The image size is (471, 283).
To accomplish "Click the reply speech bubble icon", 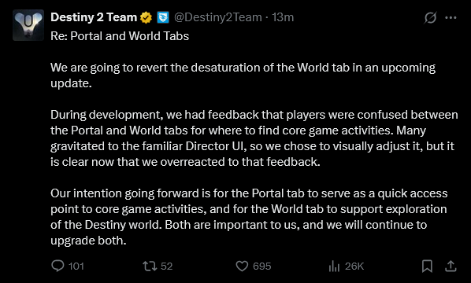I will (57, 266).
